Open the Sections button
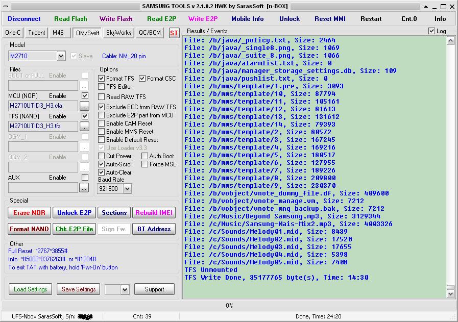This screenshot has height=322, width=458. coord(114,212)
